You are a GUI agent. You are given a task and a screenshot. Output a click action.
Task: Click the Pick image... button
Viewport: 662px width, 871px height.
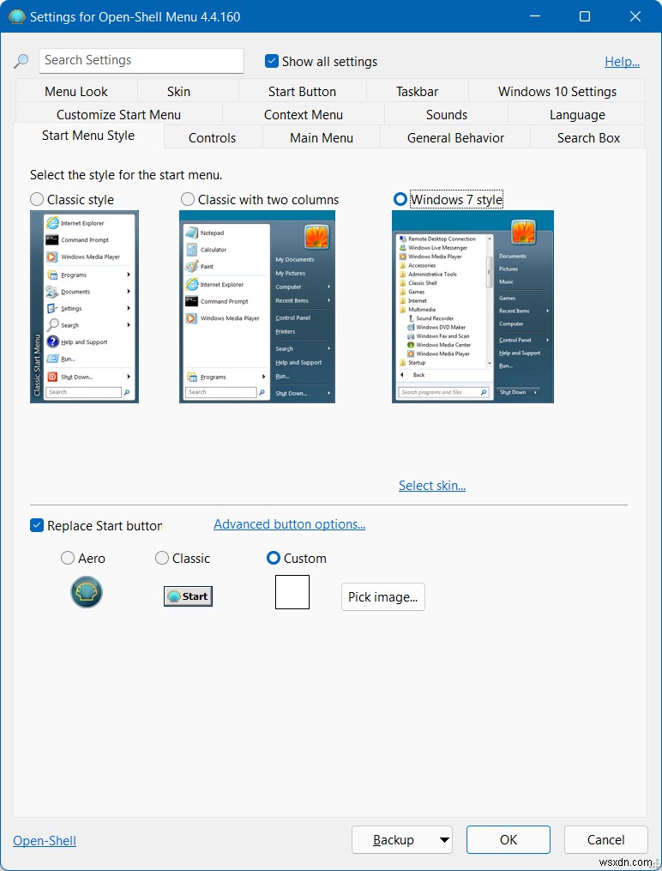(x=383, y=597)
